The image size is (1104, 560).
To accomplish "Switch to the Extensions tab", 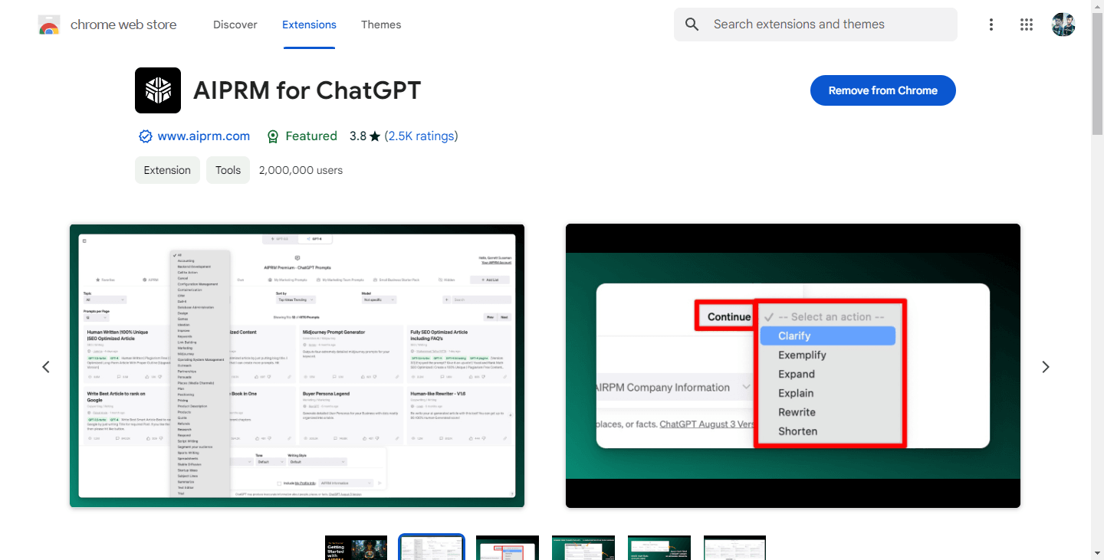I will point(309,25).
